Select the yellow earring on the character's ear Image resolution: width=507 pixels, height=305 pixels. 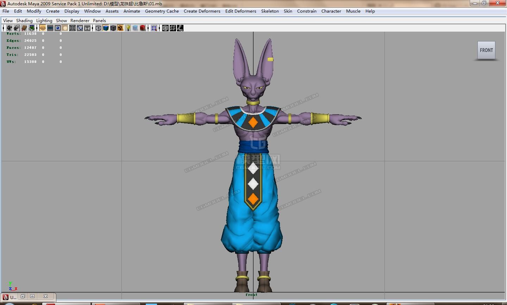click(270, 59)
